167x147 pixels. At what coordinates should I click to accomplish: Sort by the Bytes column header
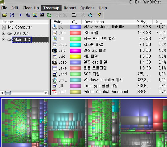pos(143,22)
